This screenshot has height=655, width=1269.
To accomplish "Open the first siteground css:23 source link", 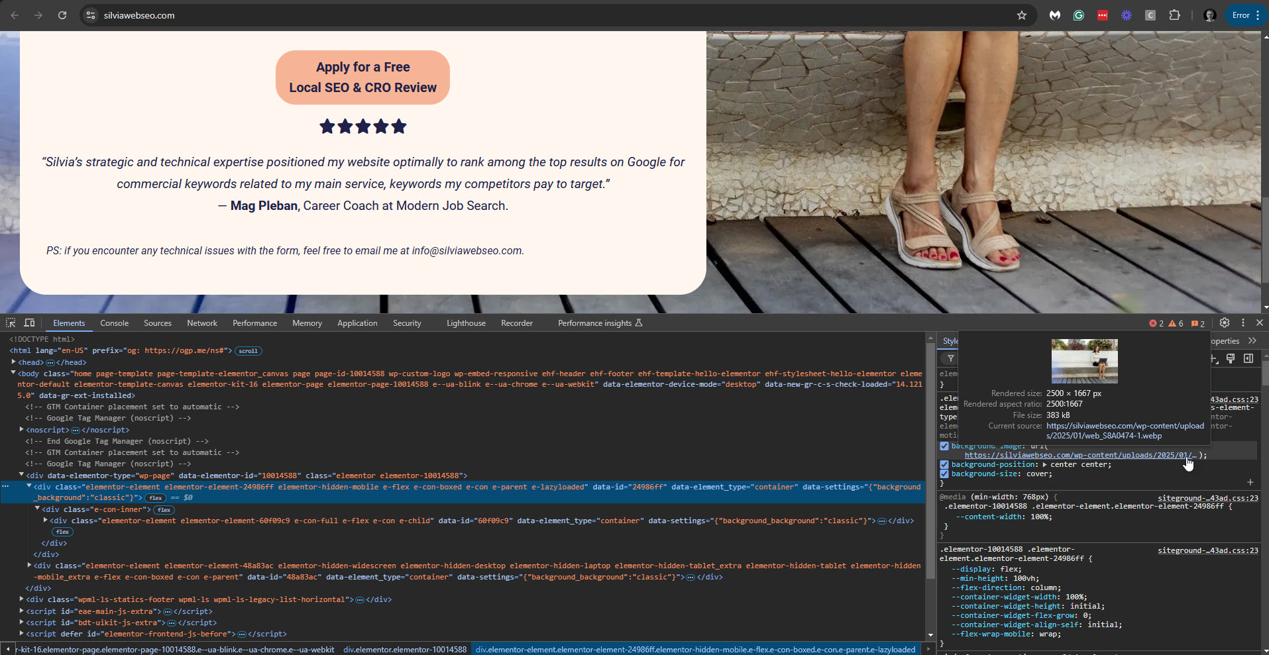I will click(1234, 399).
